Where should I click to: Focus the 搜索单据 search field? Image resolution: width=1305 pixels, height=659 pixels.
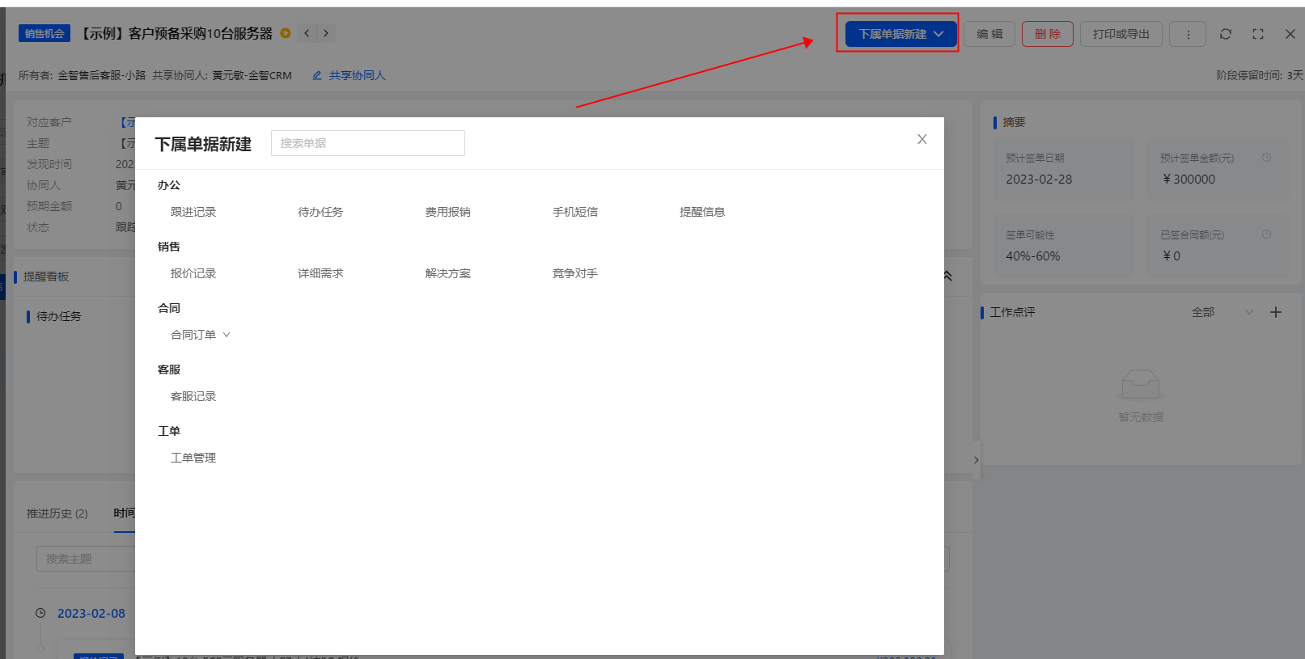[x=368, y=143]
